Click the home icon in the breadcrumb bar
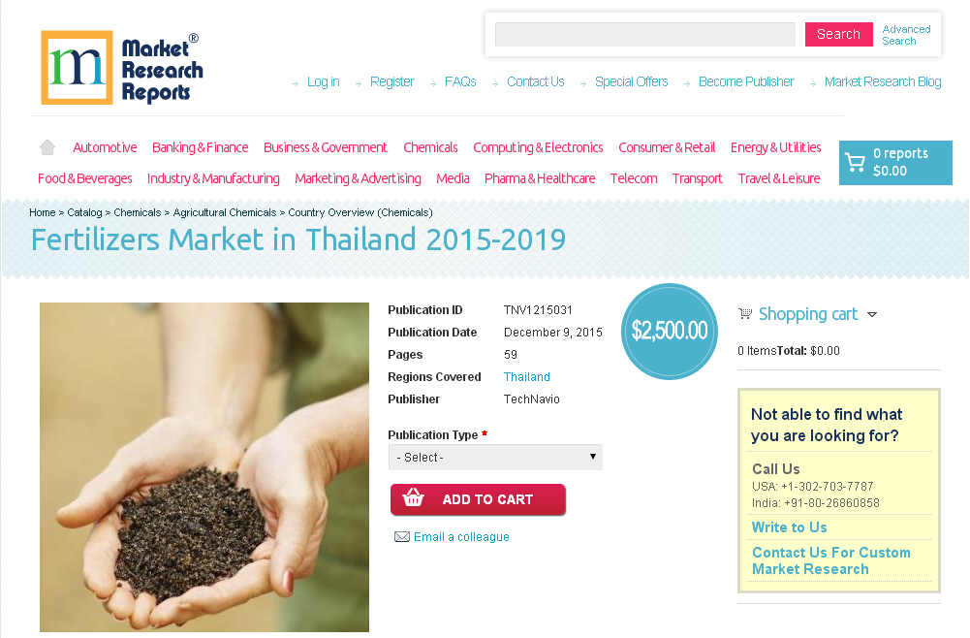The width and height of the screenshot is (970, 638). pyautogui.click(x=47, y=146)
